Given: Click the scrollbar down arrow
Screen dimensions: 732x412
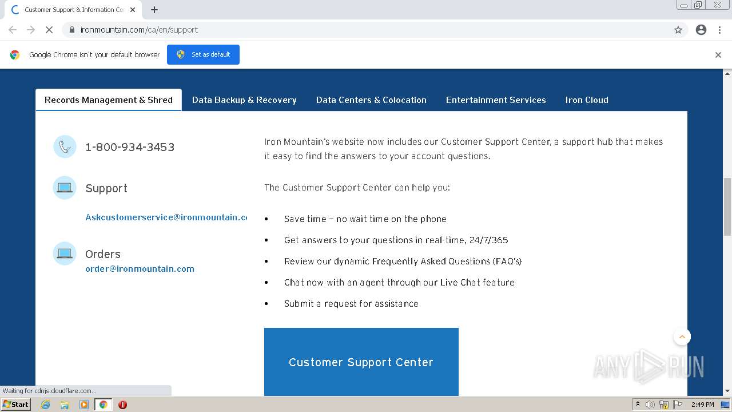Looking at the screenshot, I should click(727, 391).
